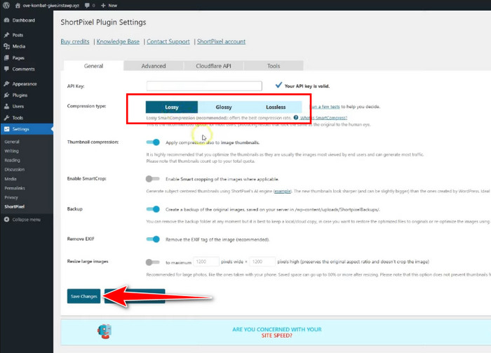The width and height of the screenshot is (491, 353).
Task: Open the site name in admin bar
Action: pyautogui.click(x=51, y=6)
